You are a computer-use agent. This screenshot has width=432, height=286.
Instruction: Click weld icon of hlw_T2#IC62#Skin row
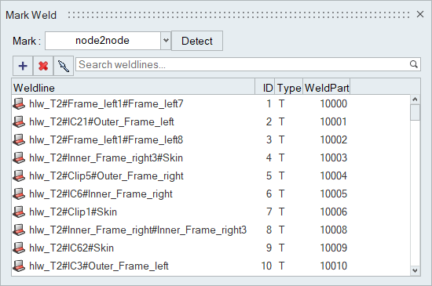coord(19,248)
